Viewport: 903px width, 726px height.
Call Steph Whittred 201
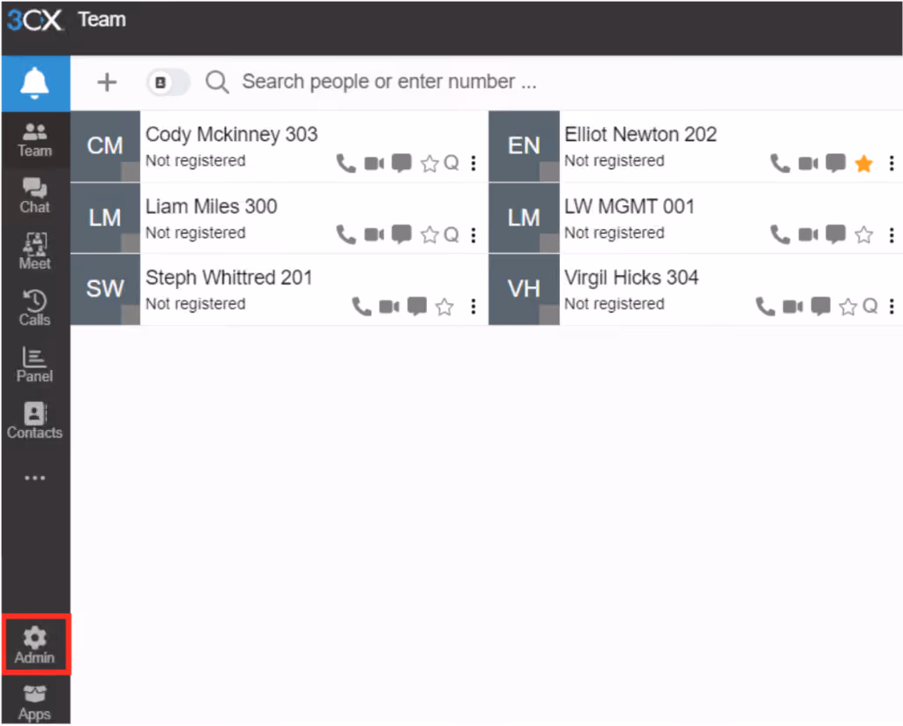[362, 307]
